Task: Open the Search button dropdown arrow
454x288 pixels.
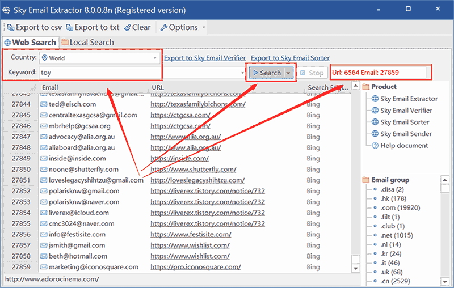Action: [289, 73]
